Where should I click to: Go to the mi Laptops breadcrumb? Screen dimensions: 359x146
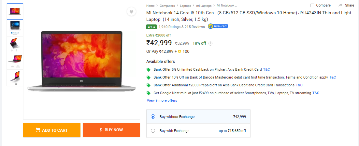(x=204, y=6)
